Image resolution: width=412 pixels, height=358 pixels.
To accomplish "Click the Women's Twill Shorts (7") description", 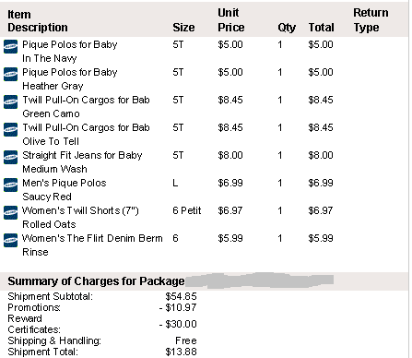I will tap(80, 210).
